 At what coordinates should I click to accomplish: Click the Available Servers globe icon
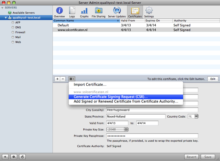(x=10, y=13)
